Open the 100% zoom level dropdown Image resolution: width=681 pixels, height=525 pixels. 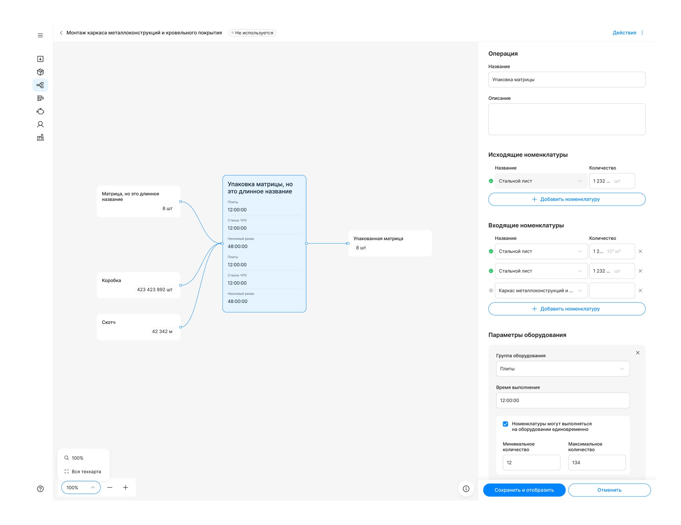81,487
